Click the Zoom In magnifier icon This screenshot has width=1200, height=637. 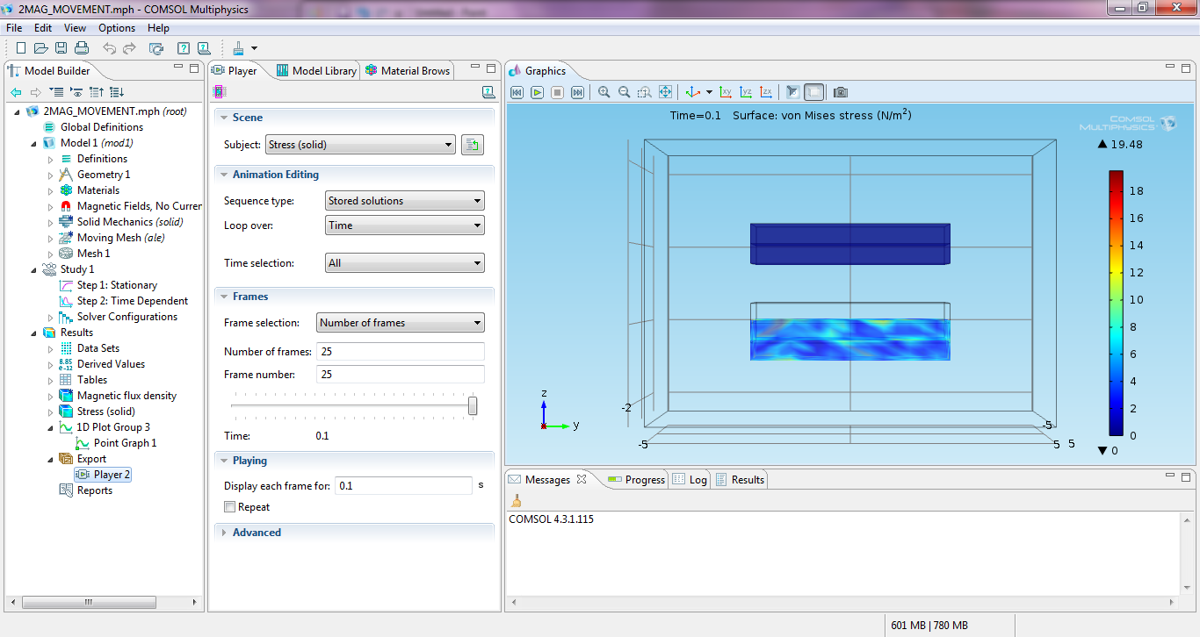[604, 92]
